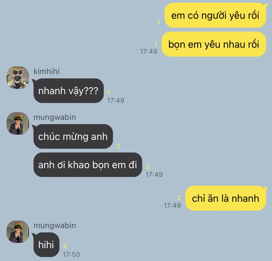Select the 'bọn em yêu nhau rồi' bubble
The height and width of the screenshot is (261, 272).
coord(214,44)
